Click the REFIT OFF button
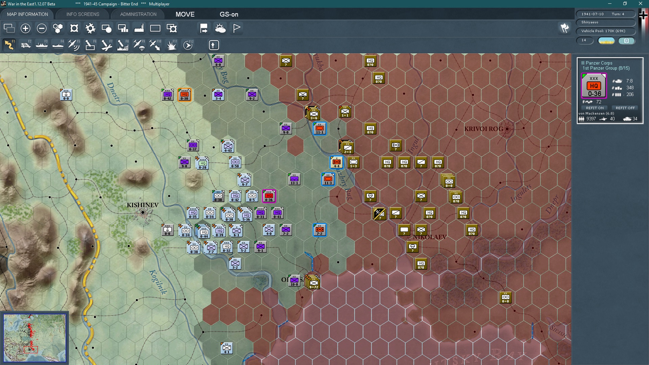Viewport: 649px width, 365px height. click(625, 108)
